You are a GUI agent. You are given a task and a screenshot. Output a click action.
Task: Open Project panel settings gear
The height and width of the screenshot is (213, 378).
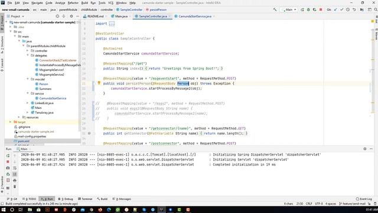point(71,16)
